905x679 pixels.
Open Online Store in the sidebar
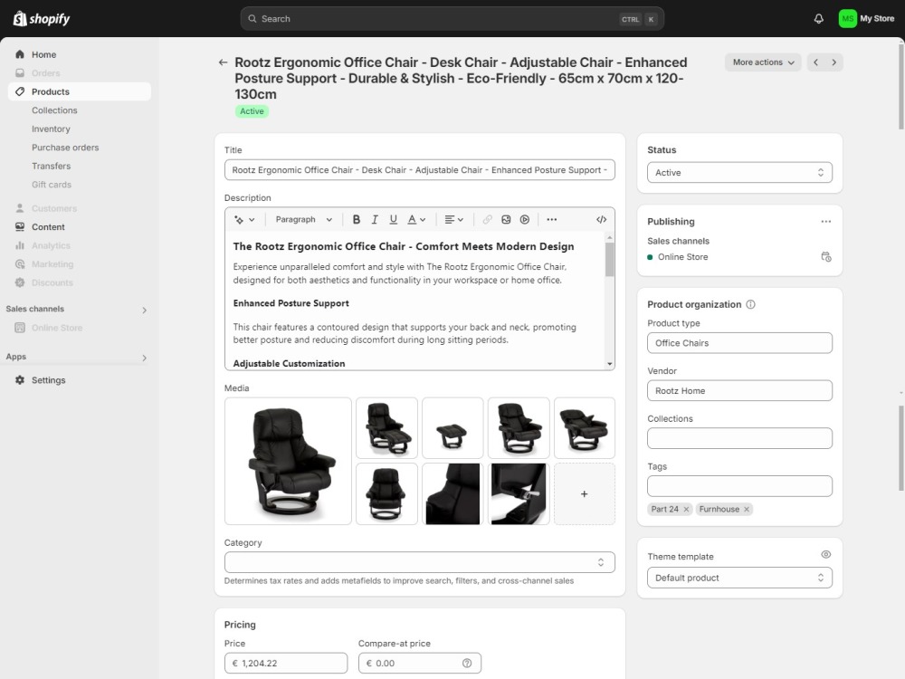80,328
